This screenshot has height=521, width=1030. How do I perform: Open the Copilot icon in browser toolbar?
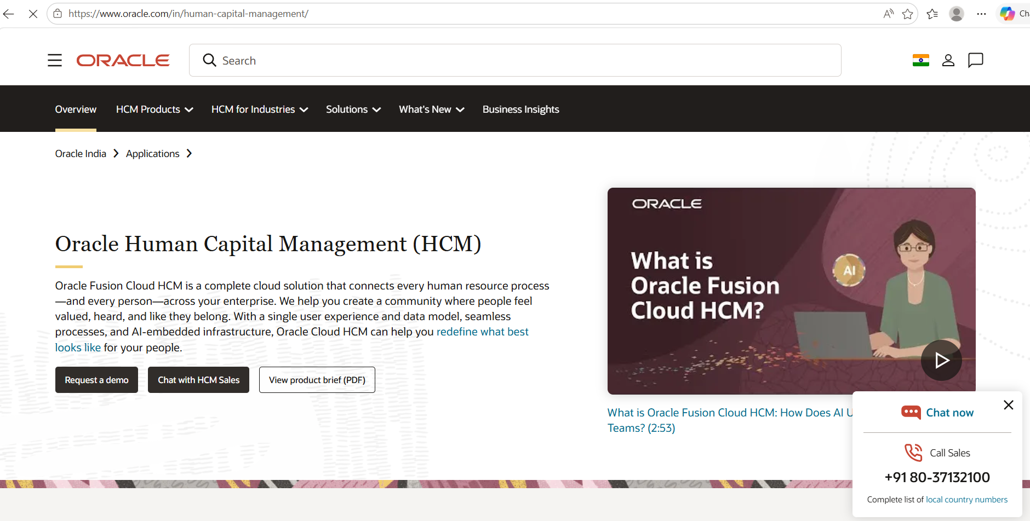coord(1008,14)
